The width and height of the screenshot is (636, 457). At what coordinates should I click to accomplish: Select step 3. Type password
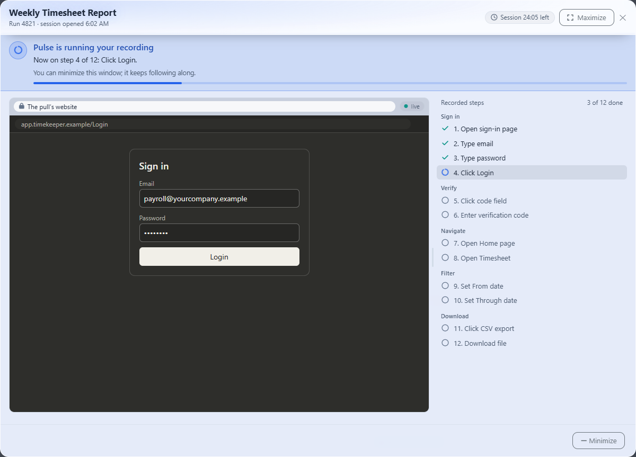pos(532,158)
